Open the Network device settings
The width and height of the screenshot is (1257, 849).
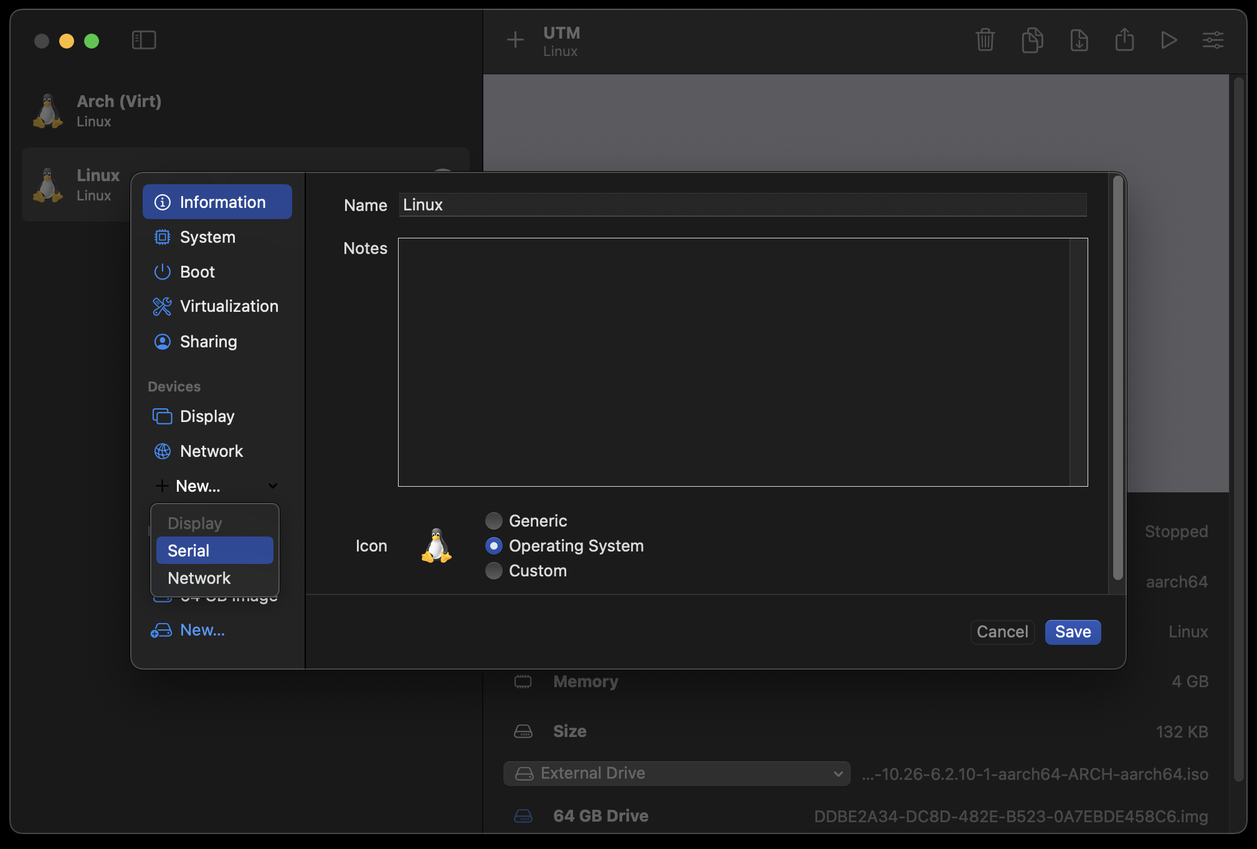pos(217,451)
